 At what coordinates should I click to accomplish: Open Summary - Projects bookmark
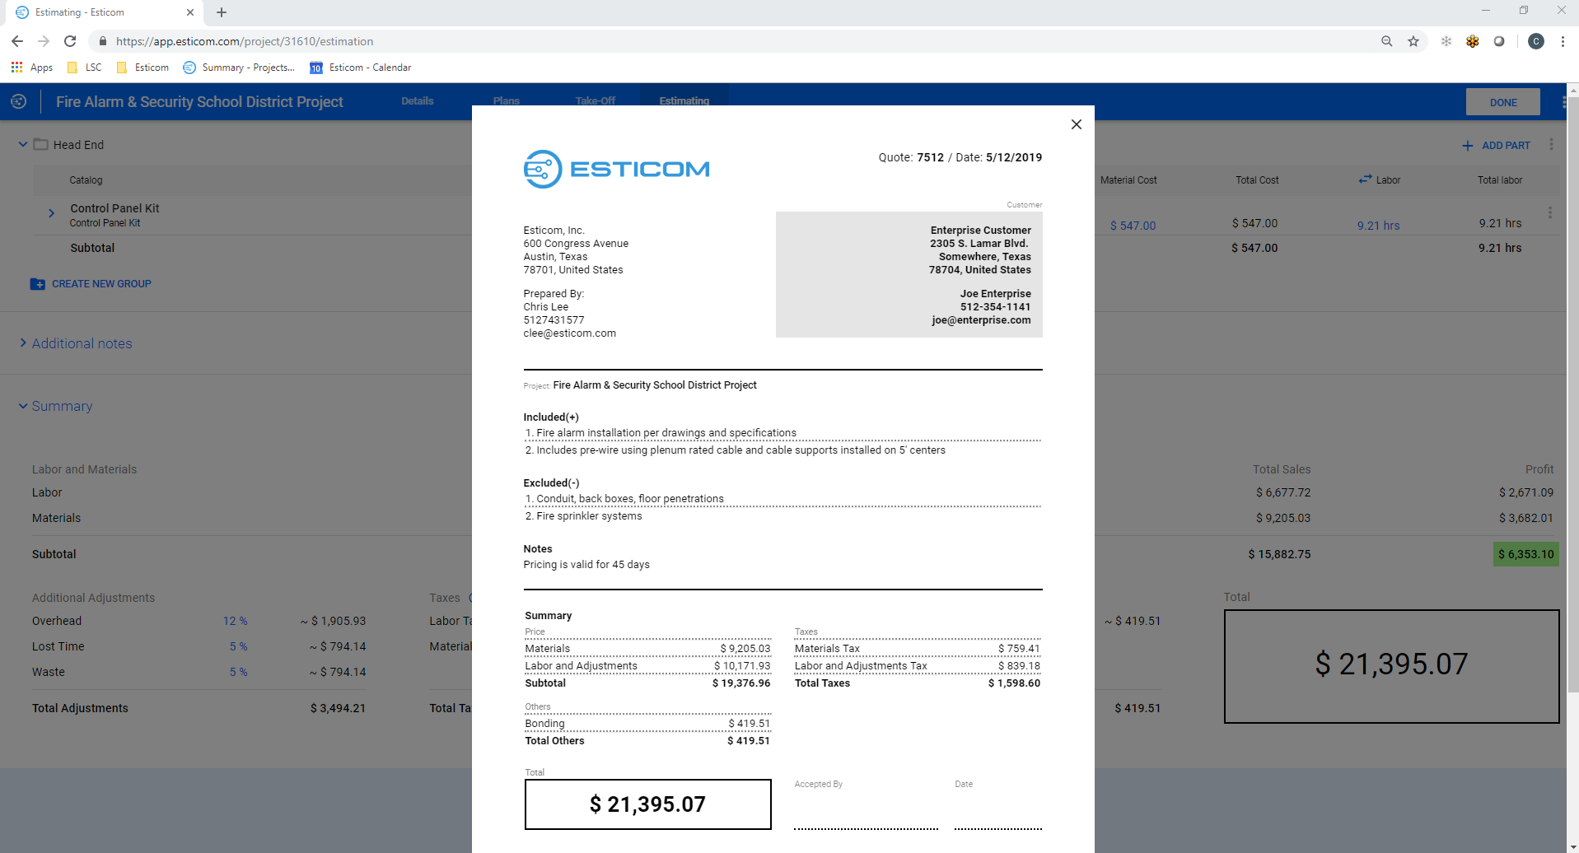click(239, 68)
